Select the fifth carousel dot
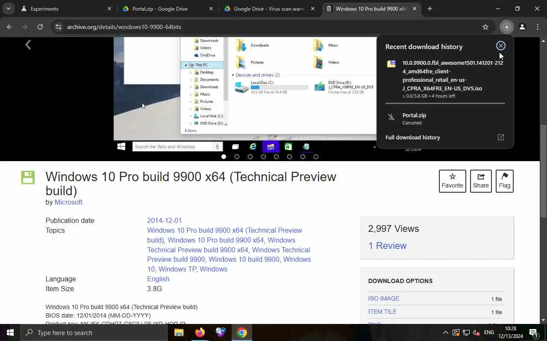 point(276,156)
